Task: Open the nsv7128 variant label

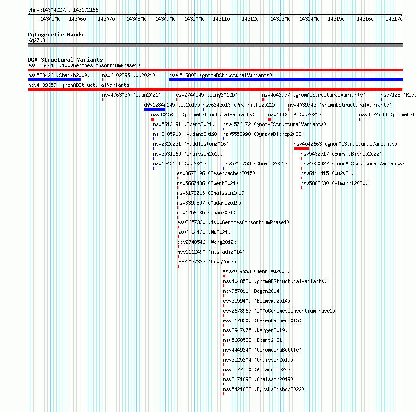Action: (398, 95)
